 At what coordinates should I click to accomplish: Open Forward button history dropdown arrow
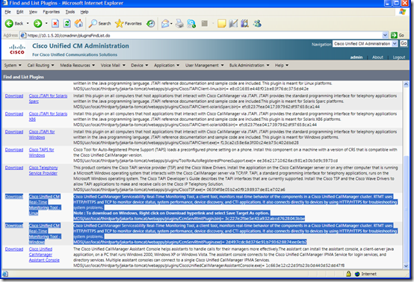[x=46, y=23]
